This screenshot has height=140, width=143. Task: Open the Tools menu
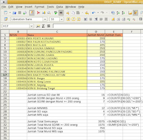click(50, 7)
